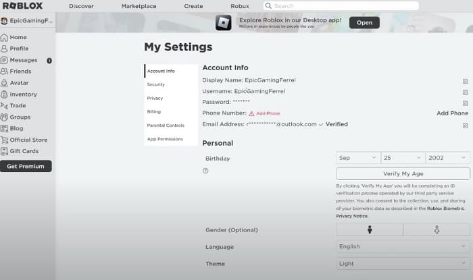Click the Account Info section heading
473x280 pixels.
pos(225,67)
